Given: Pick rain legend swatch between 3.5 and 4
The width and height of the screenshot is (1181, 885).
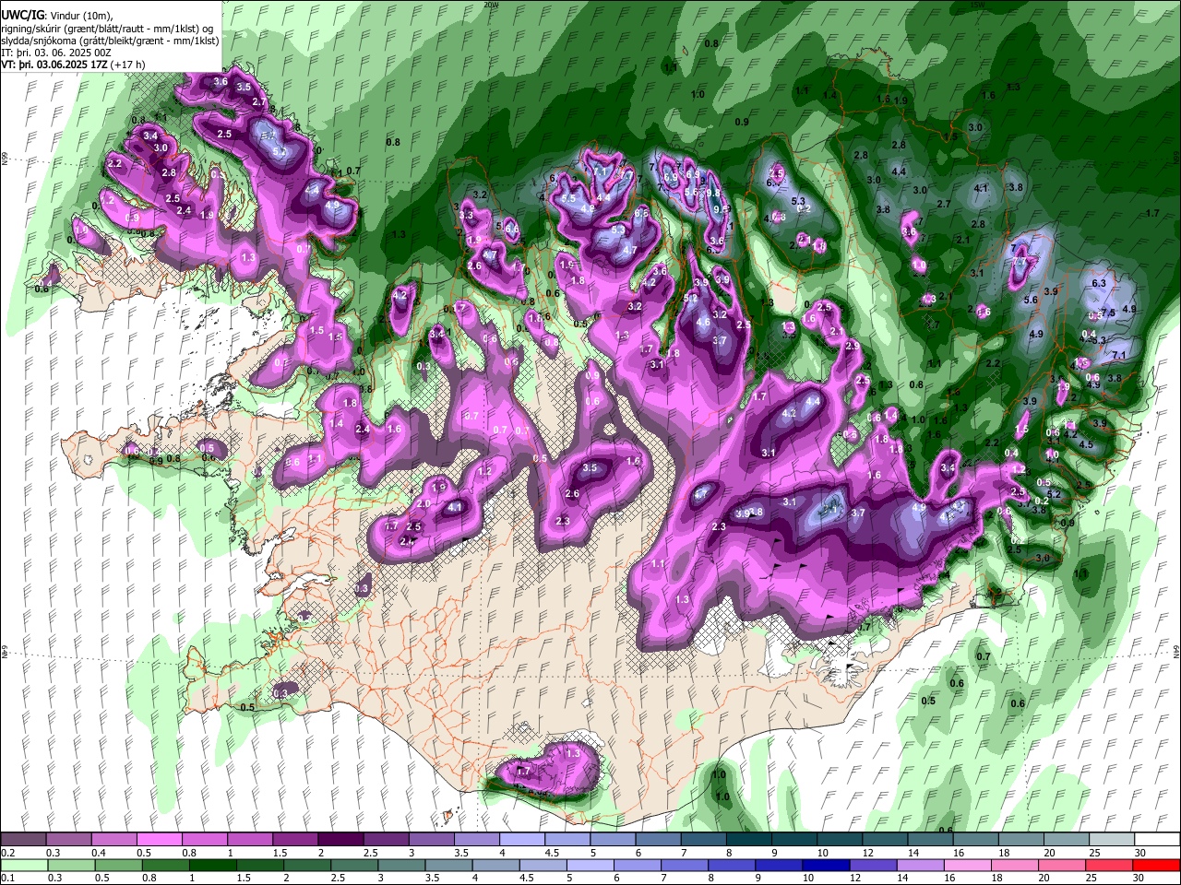Looking at the screenshot, I should [448, 866].
